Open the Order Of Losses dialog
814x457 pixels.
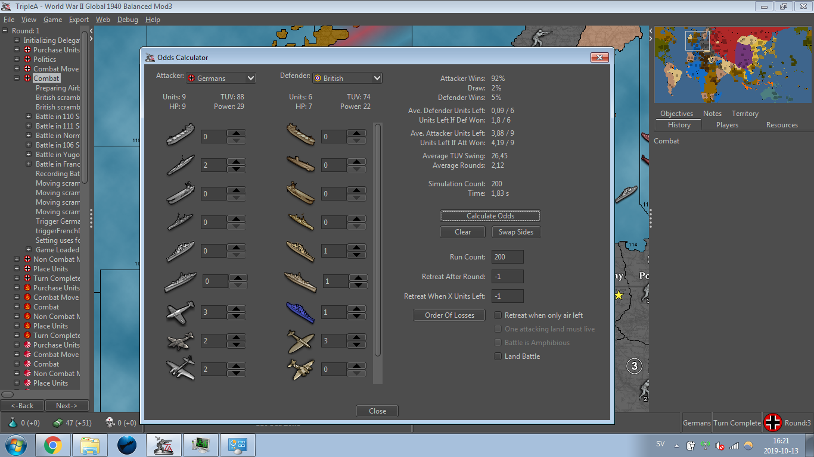coord(450,315)
